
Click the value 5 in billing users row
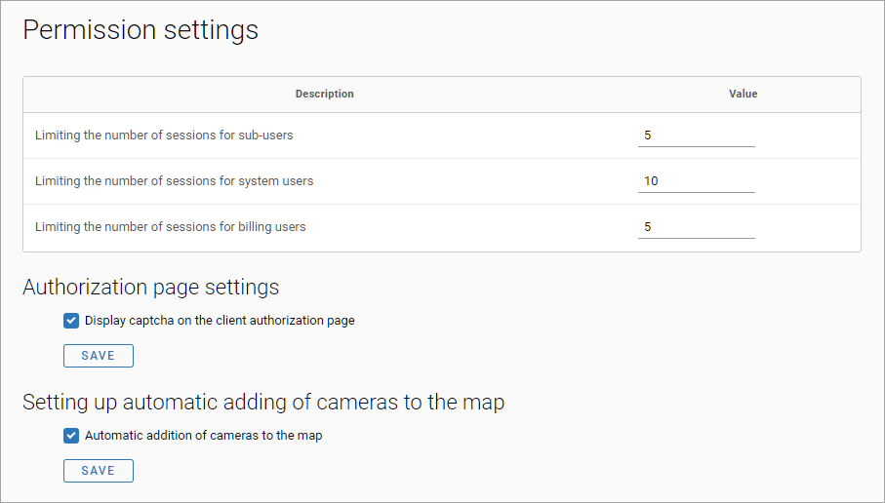pos(648,227)
